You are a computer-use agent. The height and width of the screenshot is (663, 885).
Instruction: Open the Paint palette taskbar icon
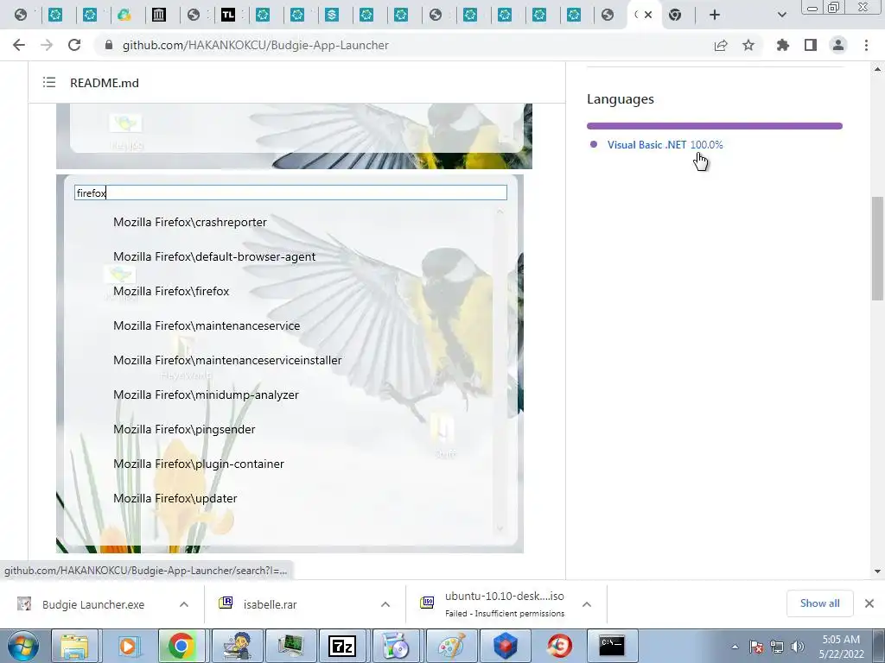451,646
